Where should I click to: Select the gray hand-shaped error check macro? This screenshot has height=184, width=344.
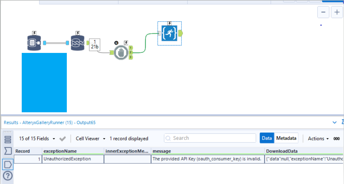[121, 53]
